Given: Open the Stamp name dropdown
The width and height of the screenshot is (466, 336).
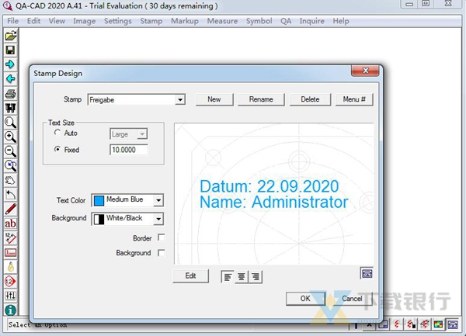Looking at the screenshot, I should 180,99.
